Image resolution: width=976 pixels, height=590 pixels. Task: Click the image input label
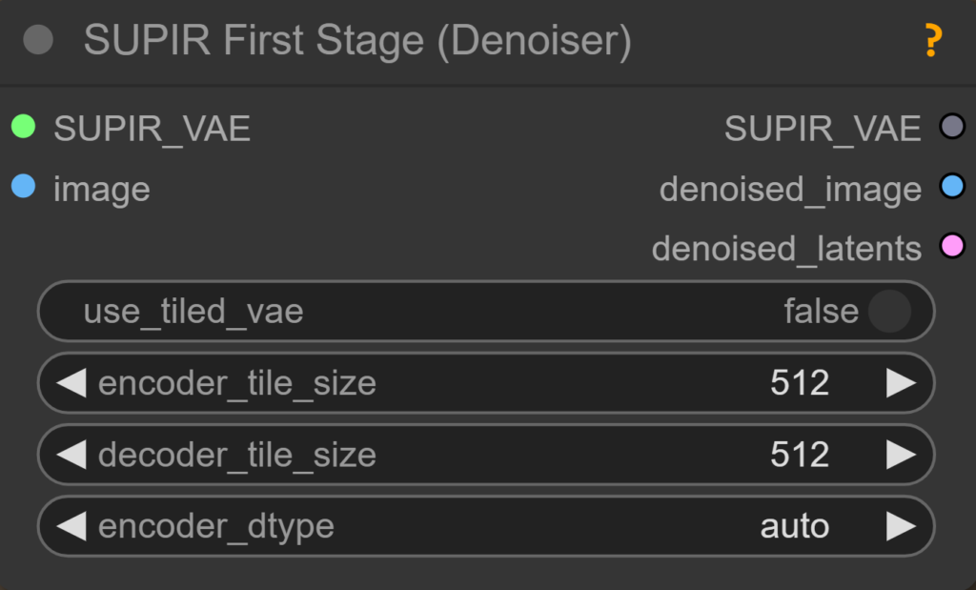pyautogui.click(x=102, y=189)
